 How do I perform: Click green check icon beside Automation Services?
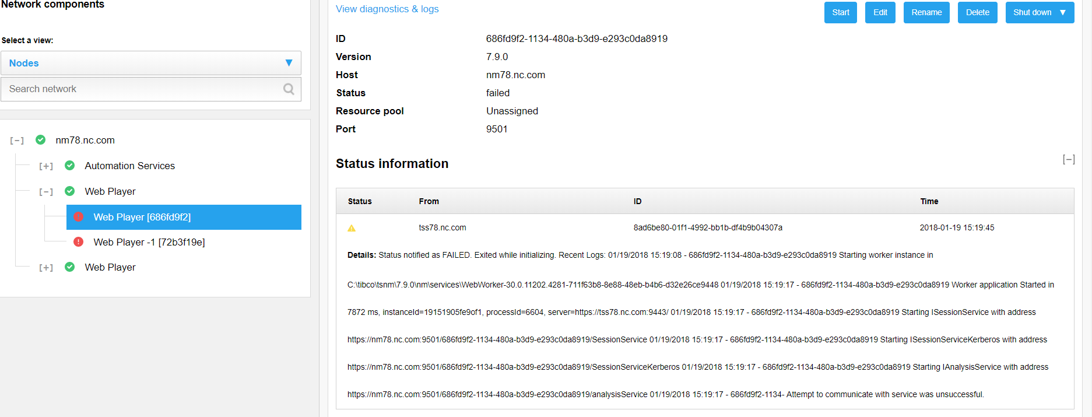coord(70,166)
